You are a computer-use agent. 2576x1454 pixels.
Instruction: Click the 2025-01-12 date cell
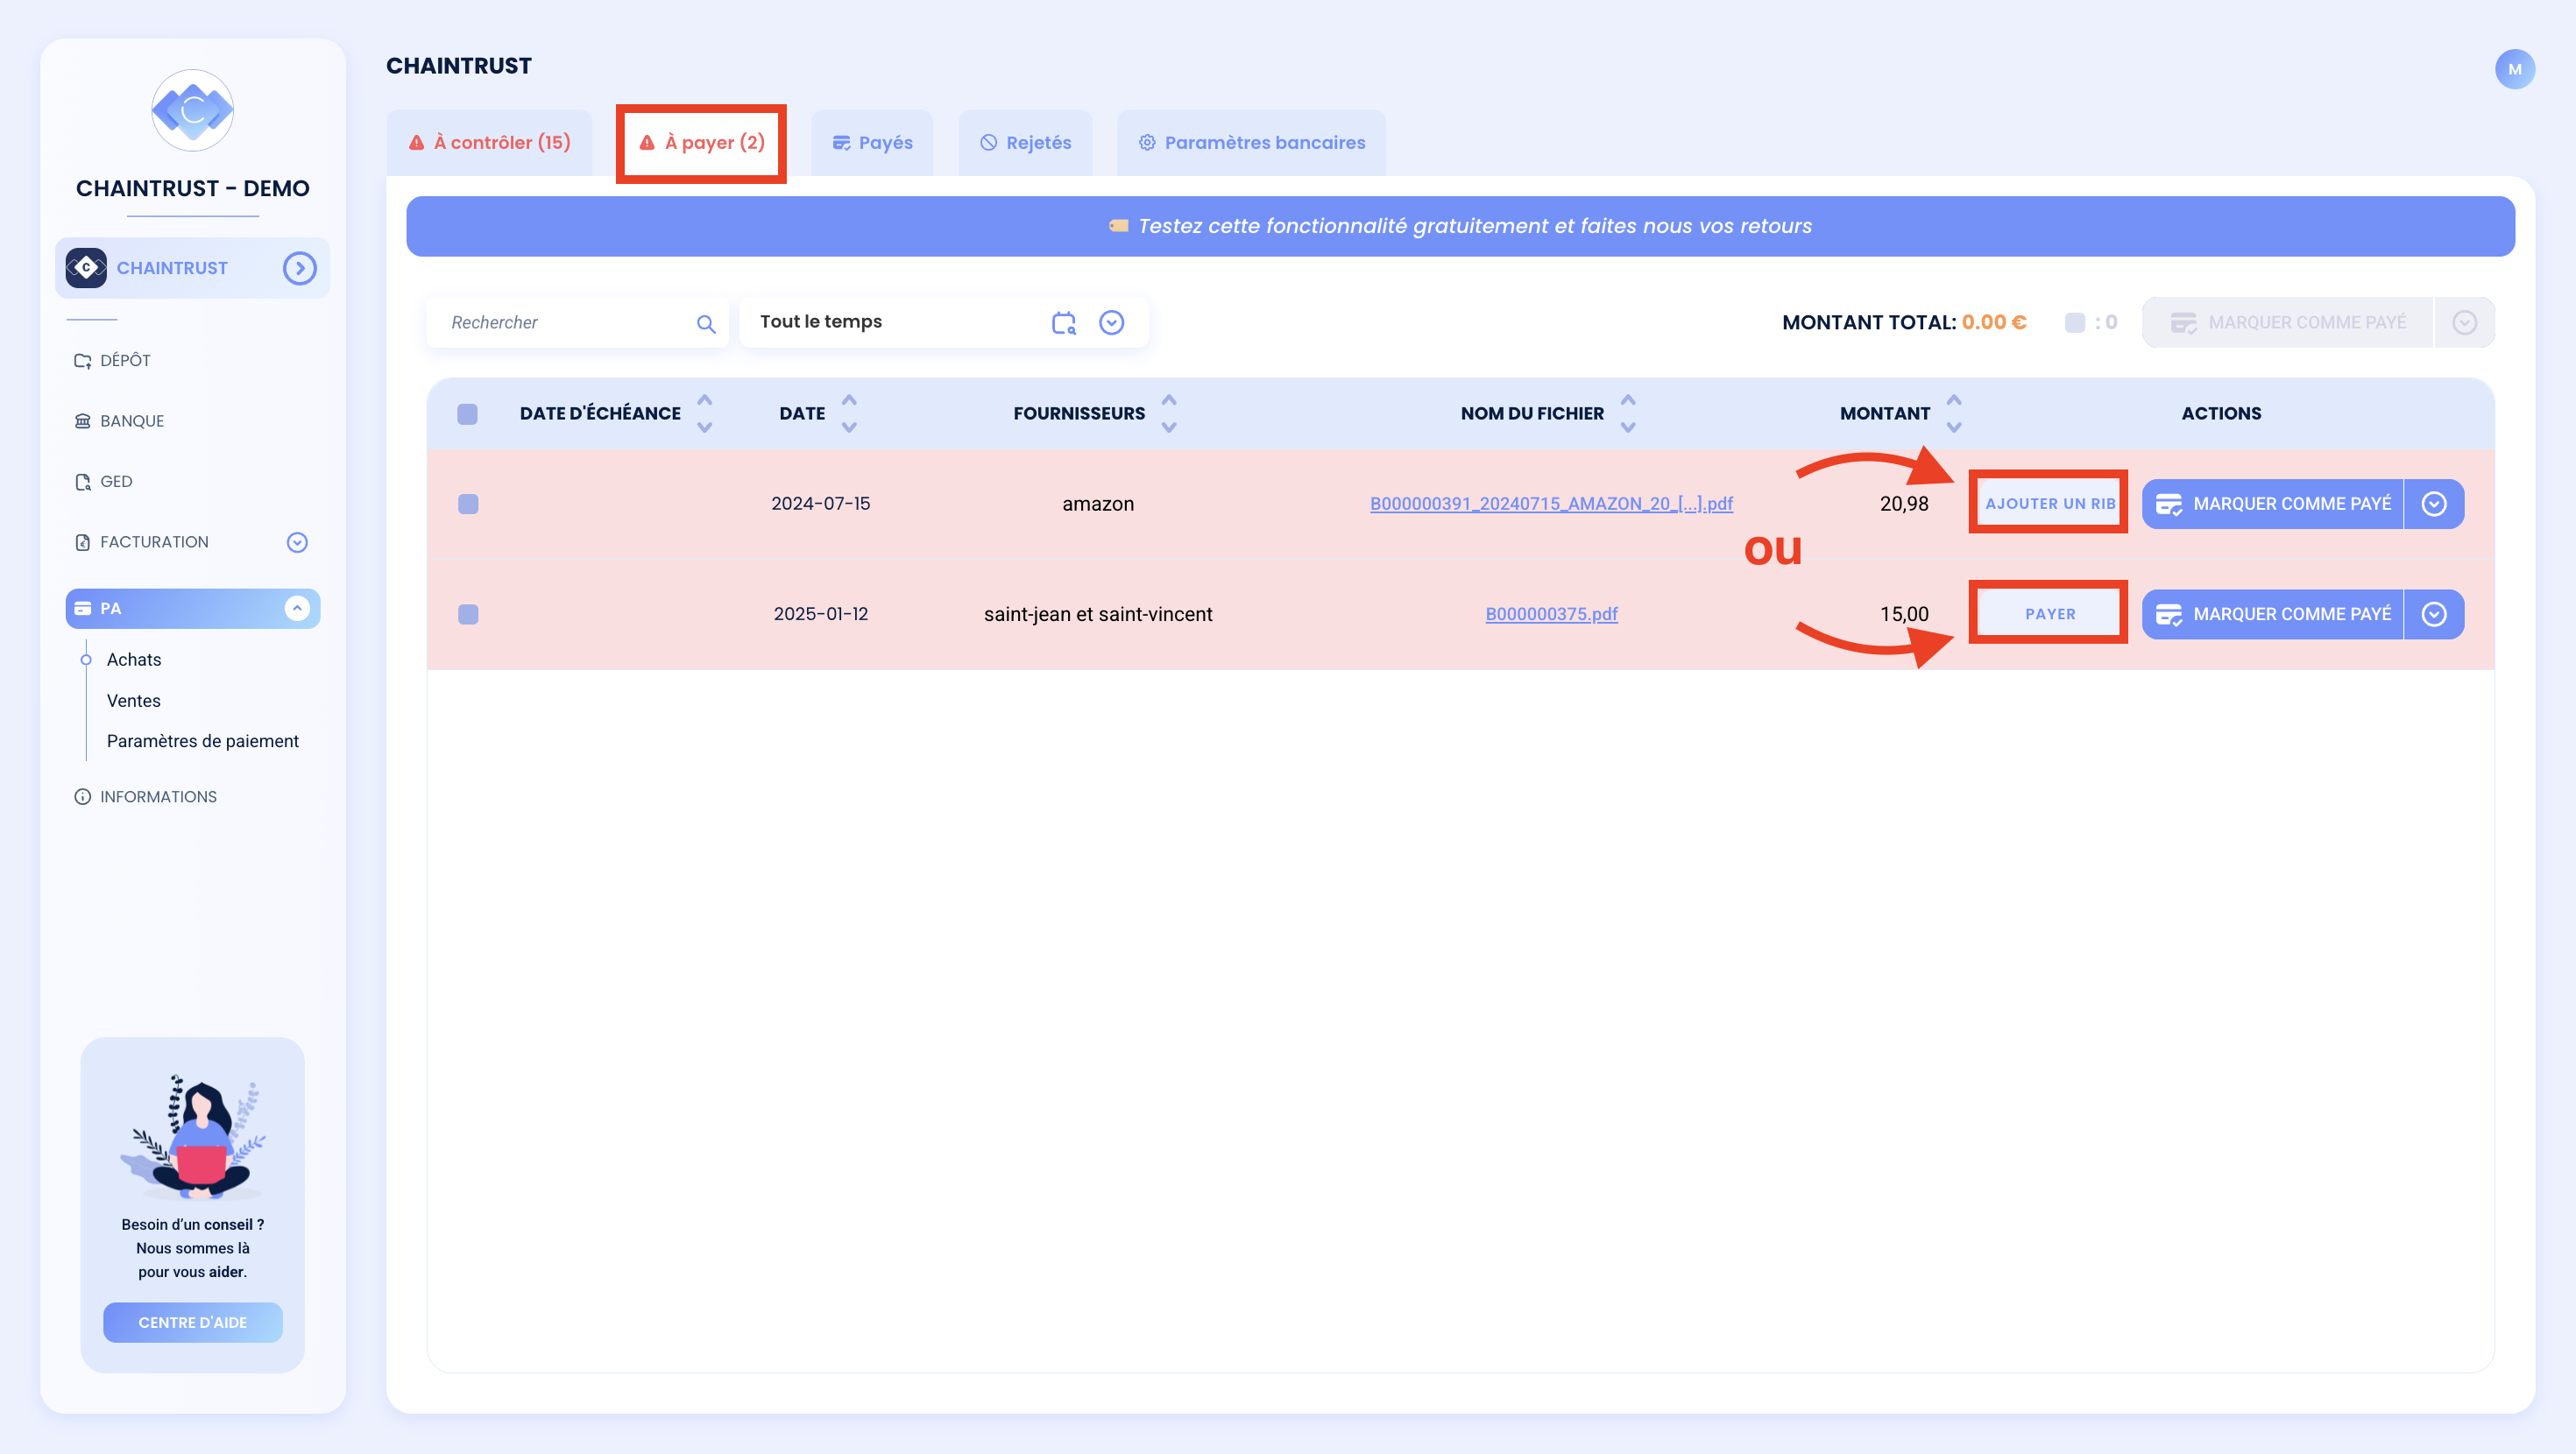[x=821, y=614]
